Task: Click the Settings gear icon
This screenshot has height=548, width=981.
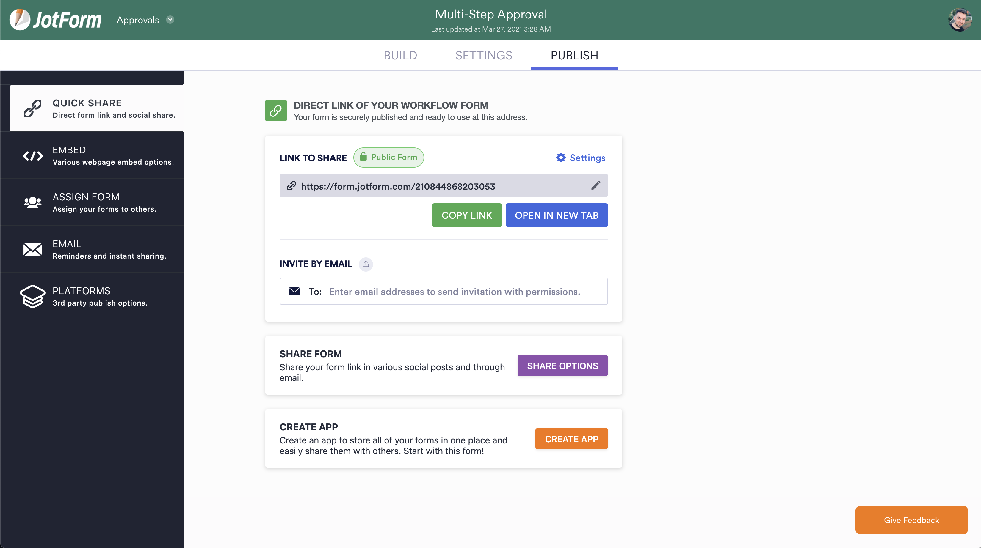Action: pos(561,158)
